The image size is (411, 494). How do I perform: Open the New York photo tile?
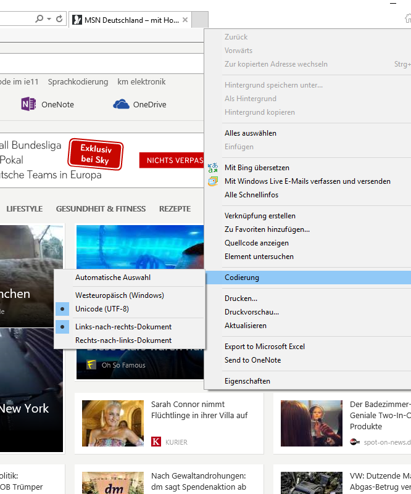(x=31, y=390)
